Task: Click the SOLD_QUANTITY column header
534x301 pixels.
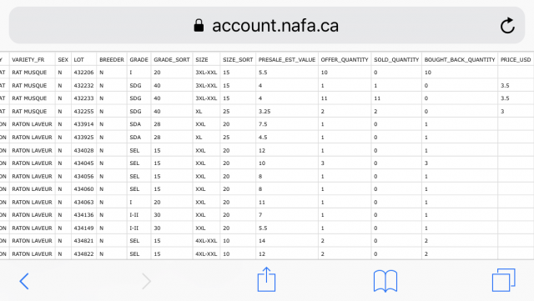Action: click(x=396, y=59)
